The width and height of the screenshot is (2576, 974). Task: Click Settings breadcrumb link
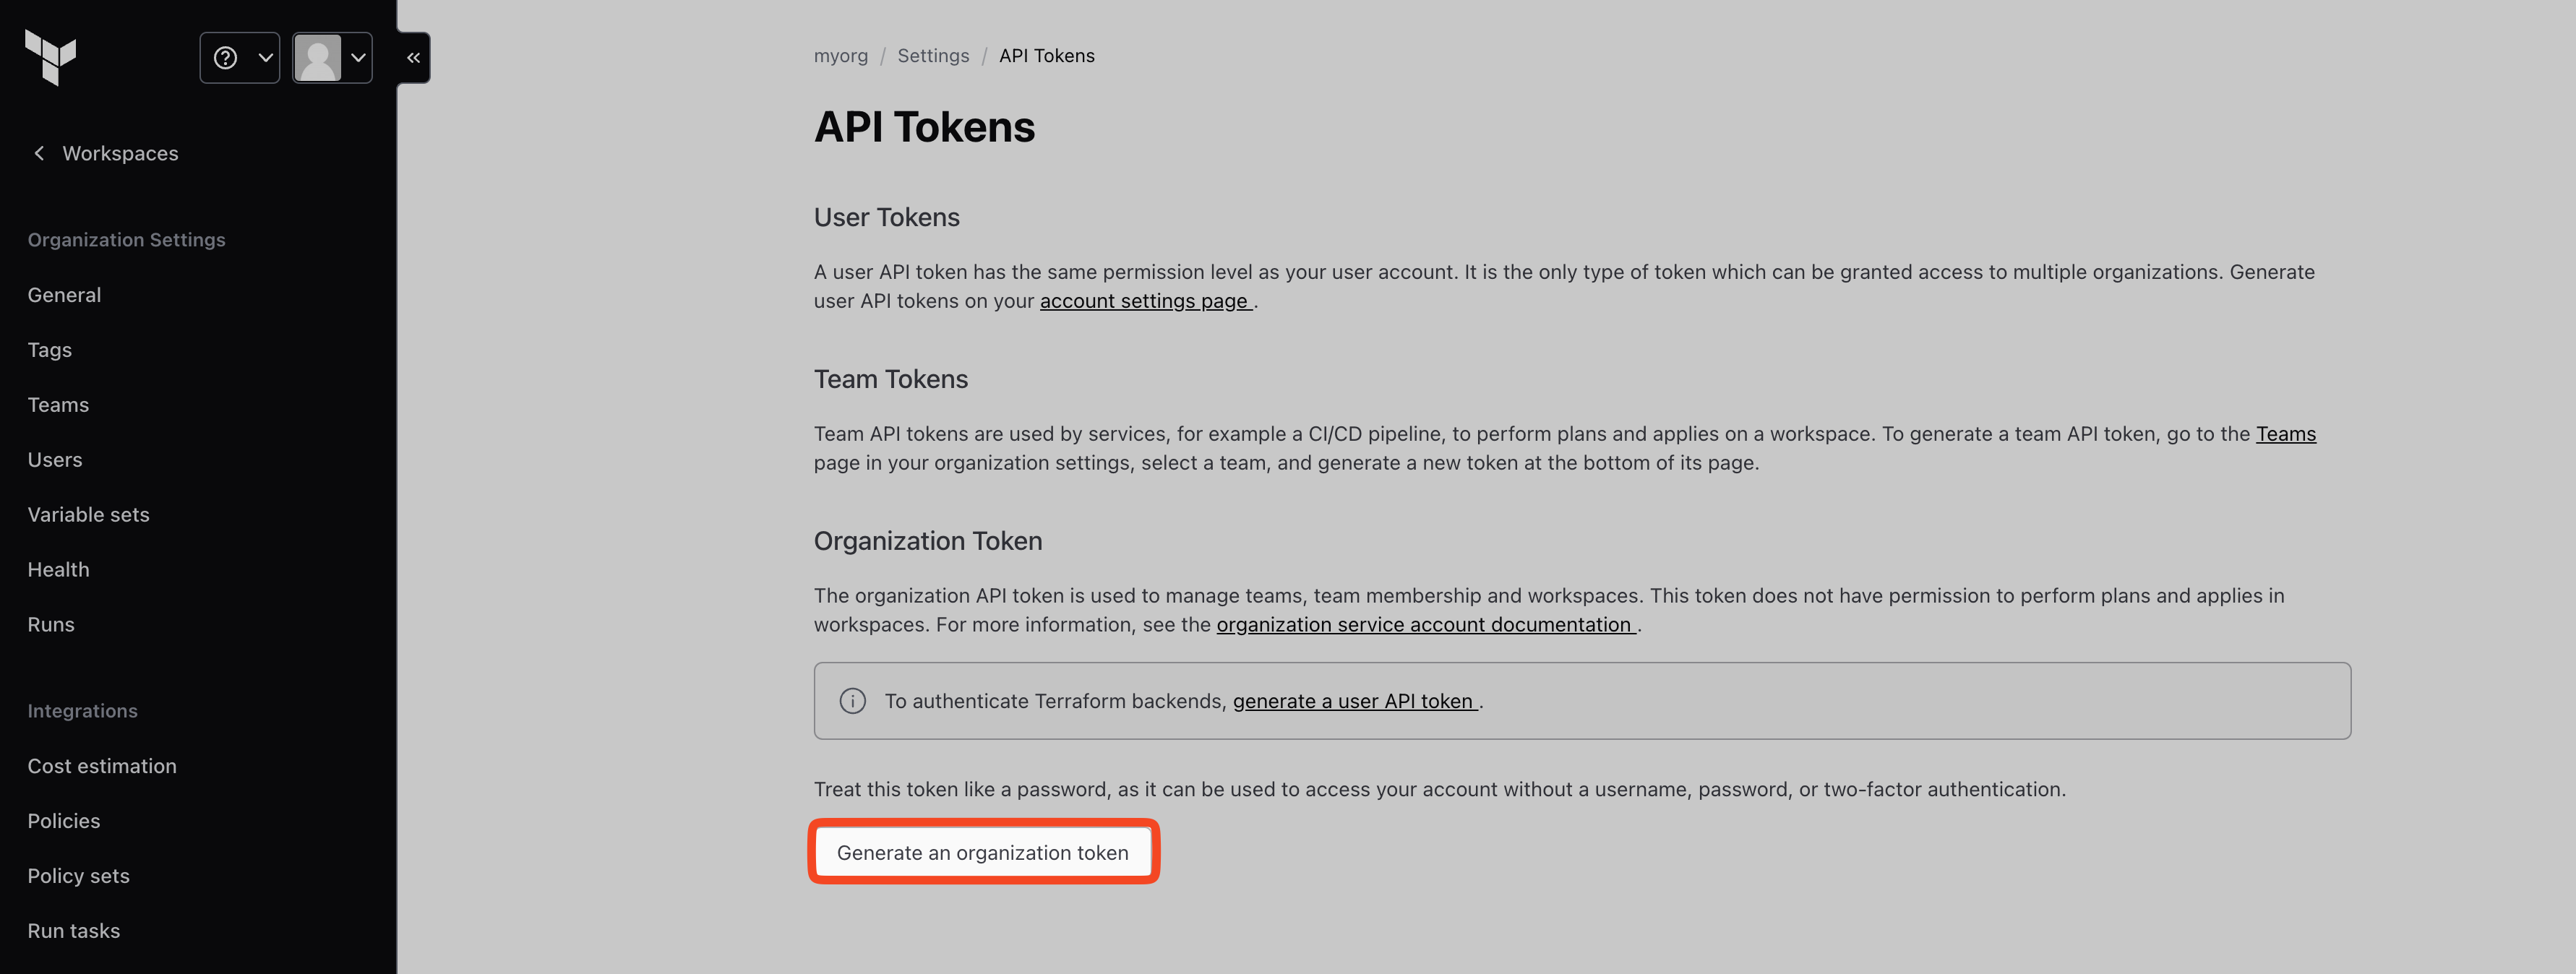(932, 56)
